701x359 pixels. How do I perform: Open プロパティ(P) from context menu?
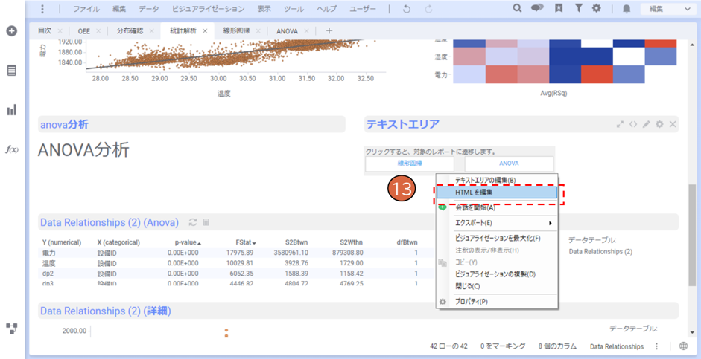click(x=497, y=302)
